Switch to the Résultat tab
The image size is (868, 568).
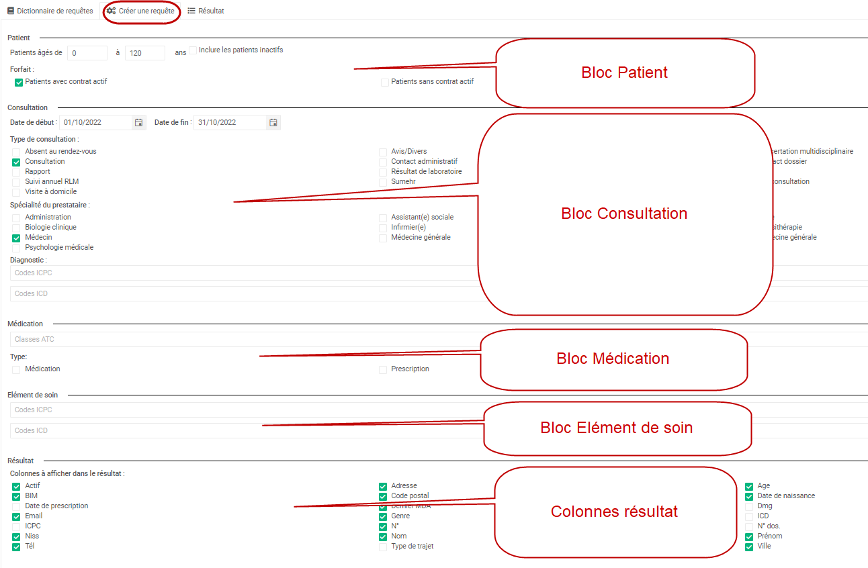point(206,11)
